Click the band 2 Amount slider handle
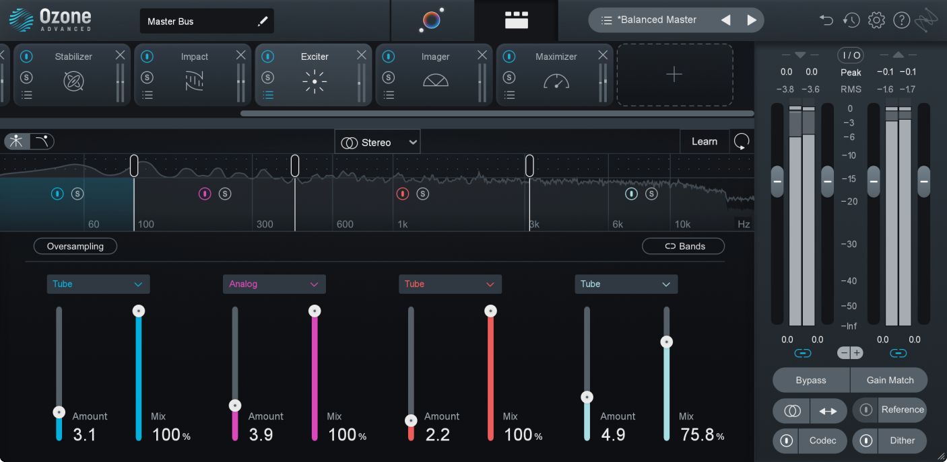 235,406
